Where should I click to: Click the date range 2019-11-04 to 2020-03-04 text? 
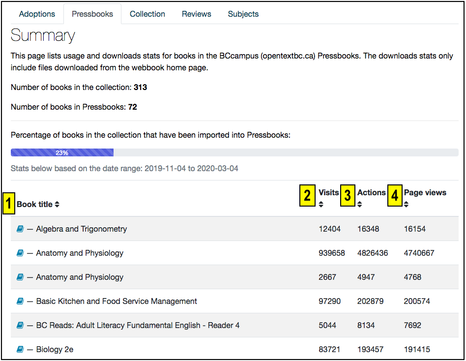[191, 168]
